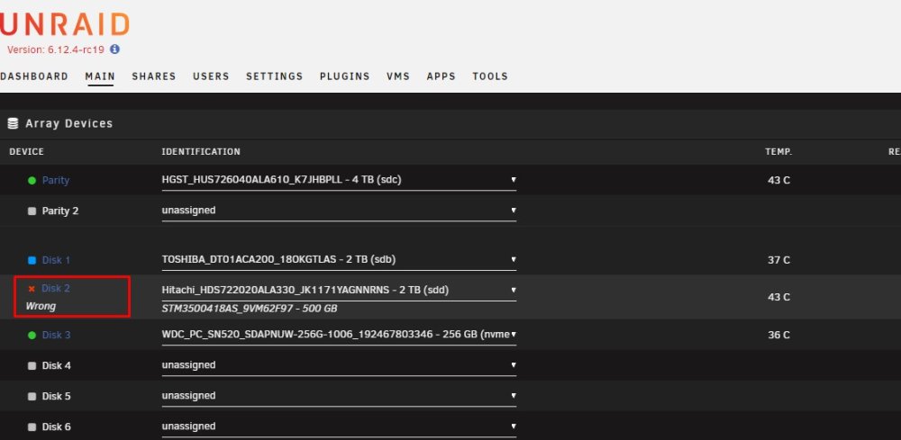Open the Plugins tab

point(345,76)
